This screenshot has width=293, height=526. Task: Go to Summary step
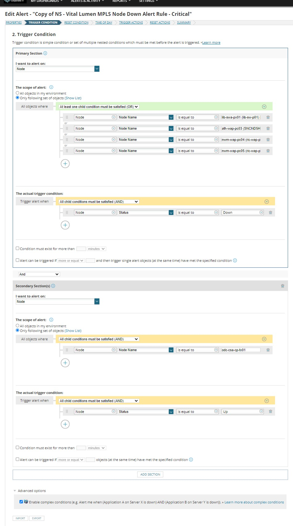(184, 23)
